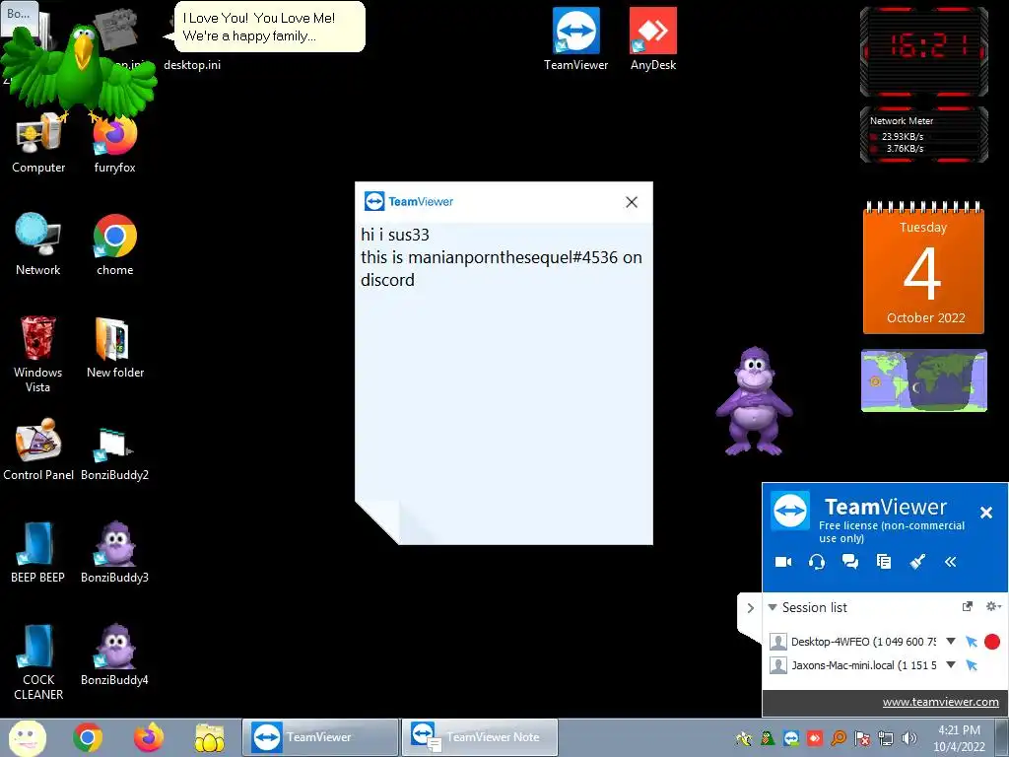Open pinned Chrome on taskbar
1009x757 pixels.
tap(88, 737)
